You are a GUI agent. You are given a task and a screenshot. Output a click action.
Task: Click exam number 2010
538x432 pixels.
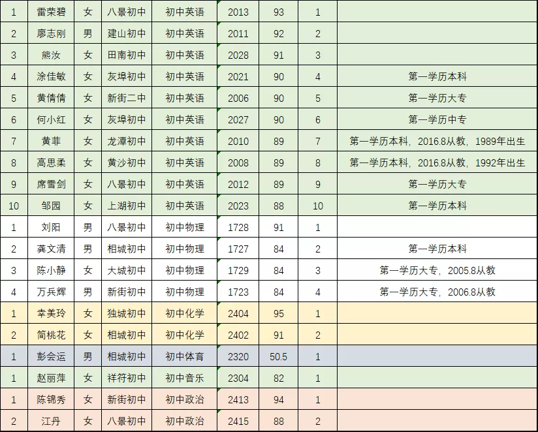pyautogui.click(x=238, y=141)
